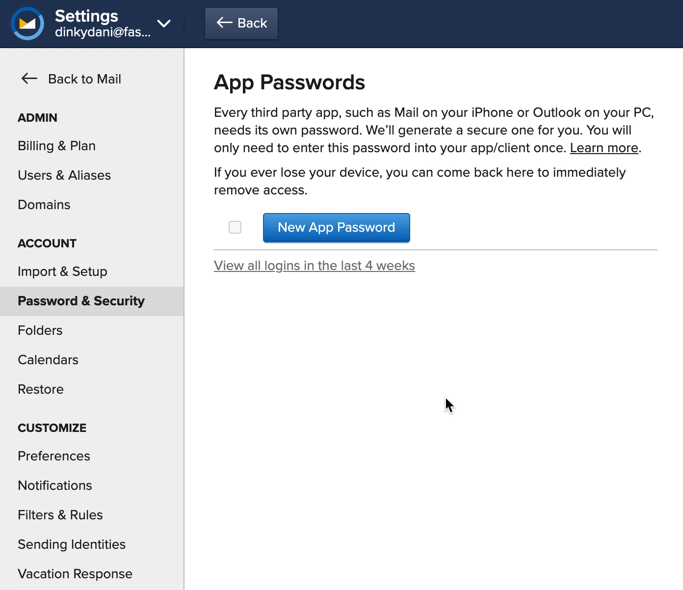
Task: Open Notifications settings
Action: [55, 485]
